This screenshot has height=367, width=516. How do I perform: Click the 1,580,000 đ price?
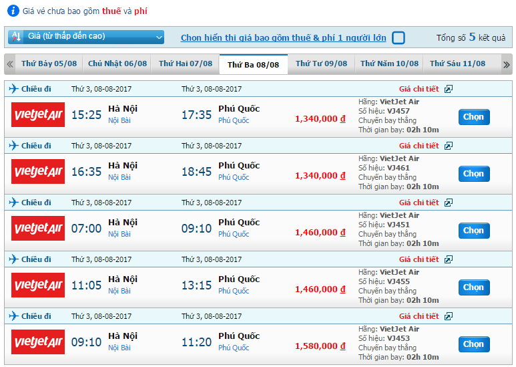click(320, 346)
